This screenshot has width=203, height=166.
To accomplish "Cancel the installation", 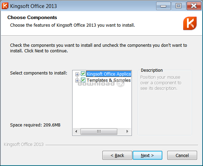I will (x=182, y=155).
